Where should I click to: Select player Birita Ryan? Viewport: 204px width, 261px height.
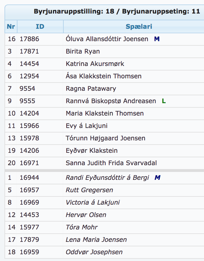point(83,51)
